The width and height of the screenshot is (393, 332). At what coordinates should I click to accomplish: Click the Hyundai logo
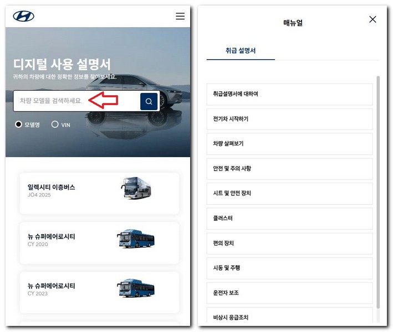point(24,17)
